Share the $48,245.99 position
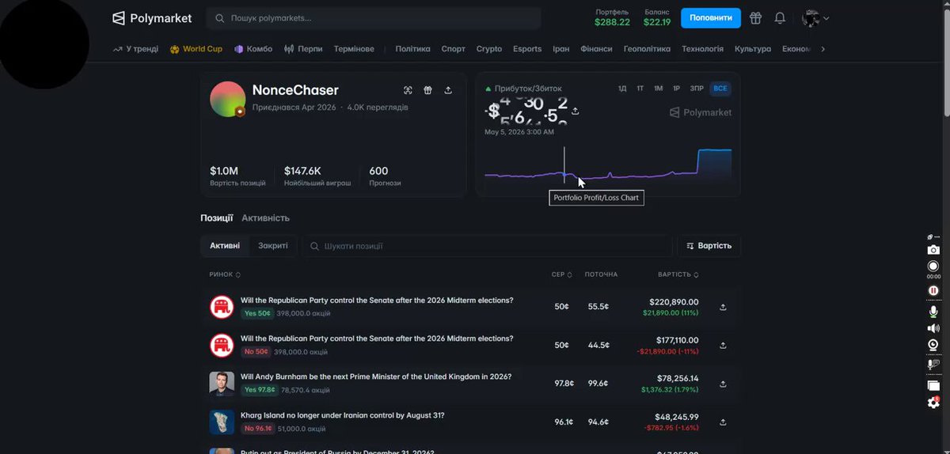The width and height of the screenshot is (950, 454). [723, 422]
